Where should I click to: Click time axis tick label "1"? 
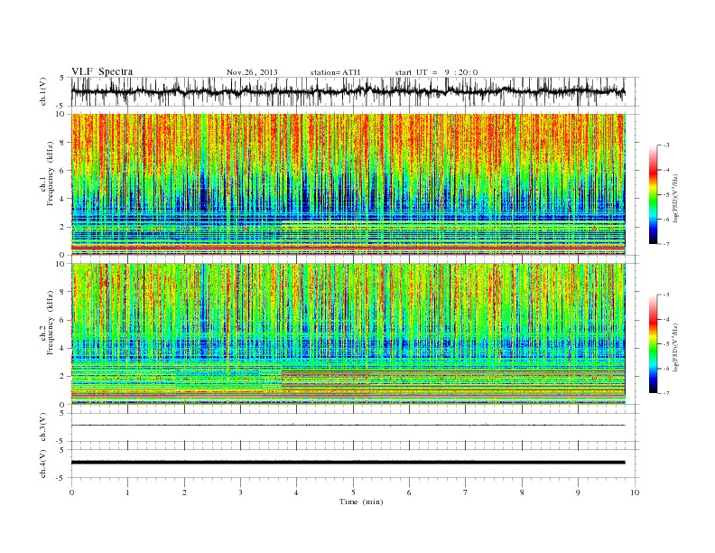[127, 492]
